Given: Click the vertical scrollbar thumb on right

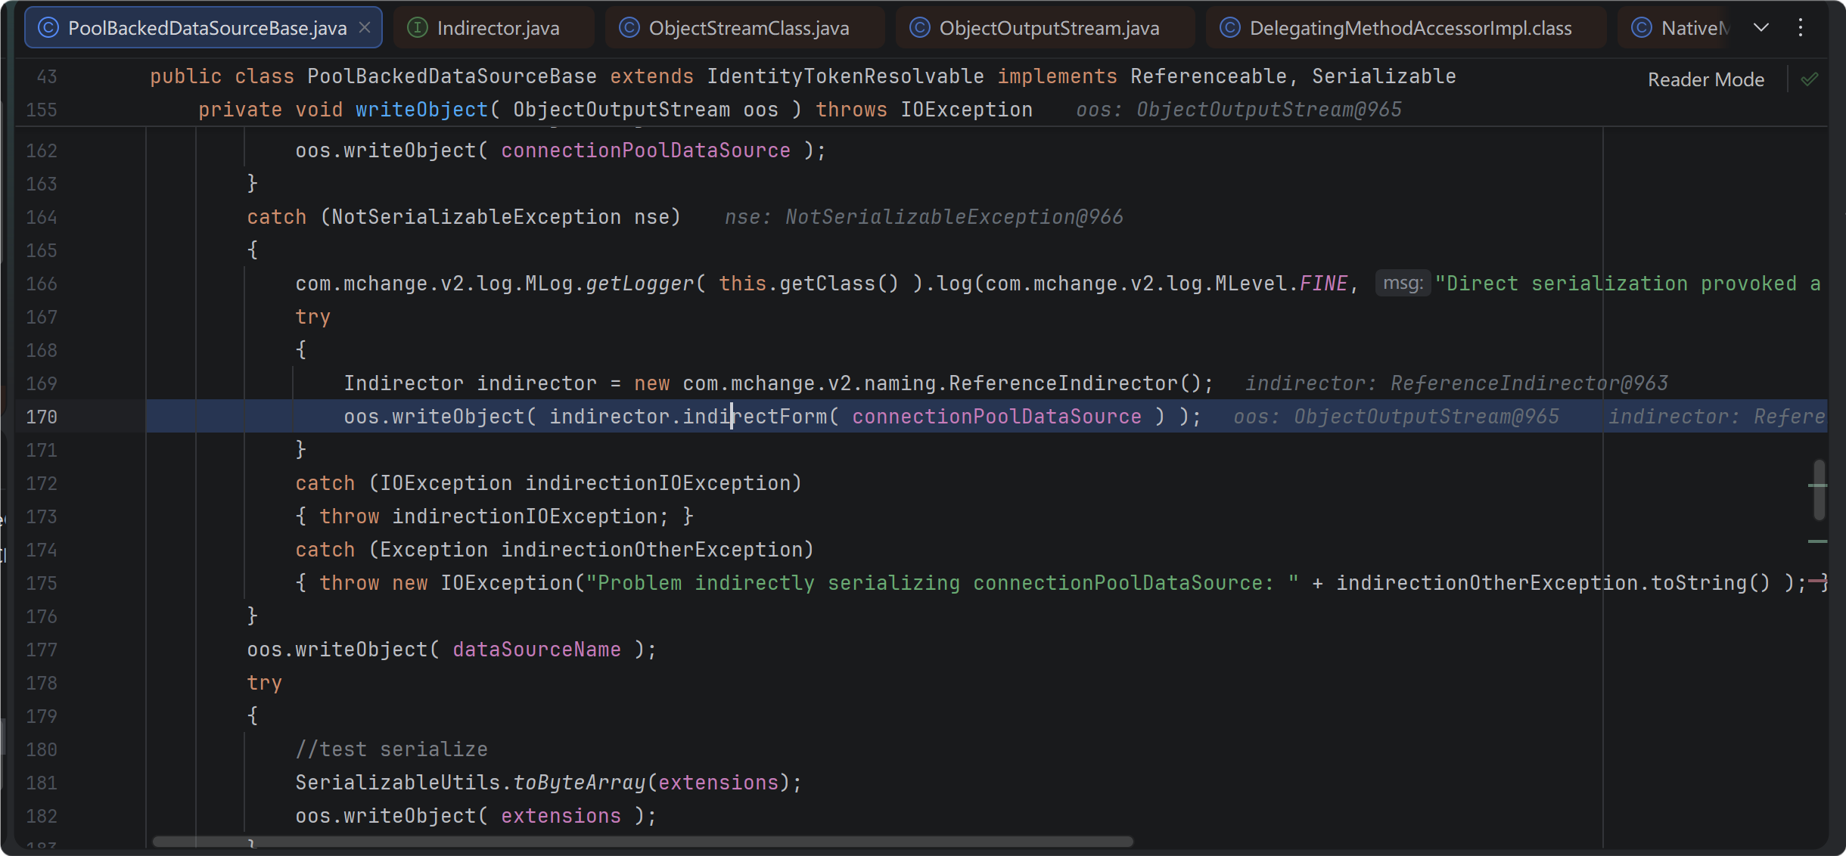Looking at the screenshot, I should click(x=1819, y=490).
